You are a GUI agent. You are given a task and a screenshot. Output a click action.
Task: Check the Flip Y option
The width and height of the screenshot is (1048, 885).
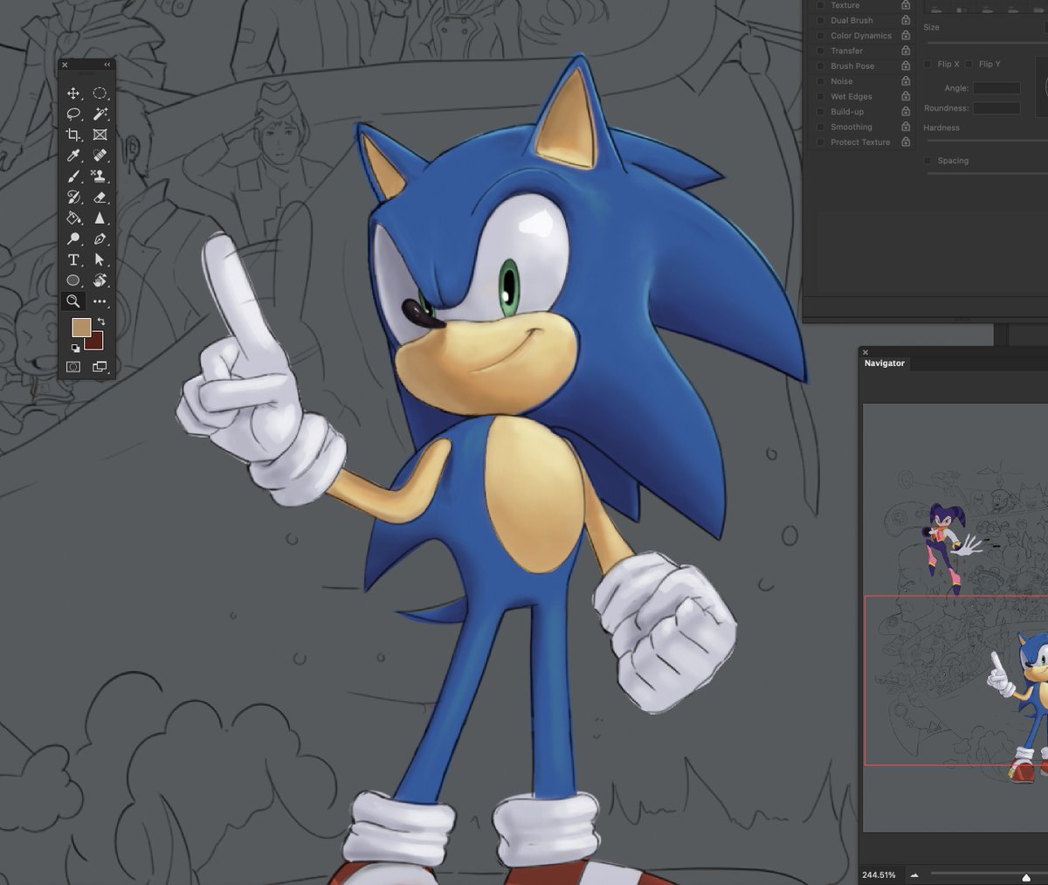tap(969, 64)
